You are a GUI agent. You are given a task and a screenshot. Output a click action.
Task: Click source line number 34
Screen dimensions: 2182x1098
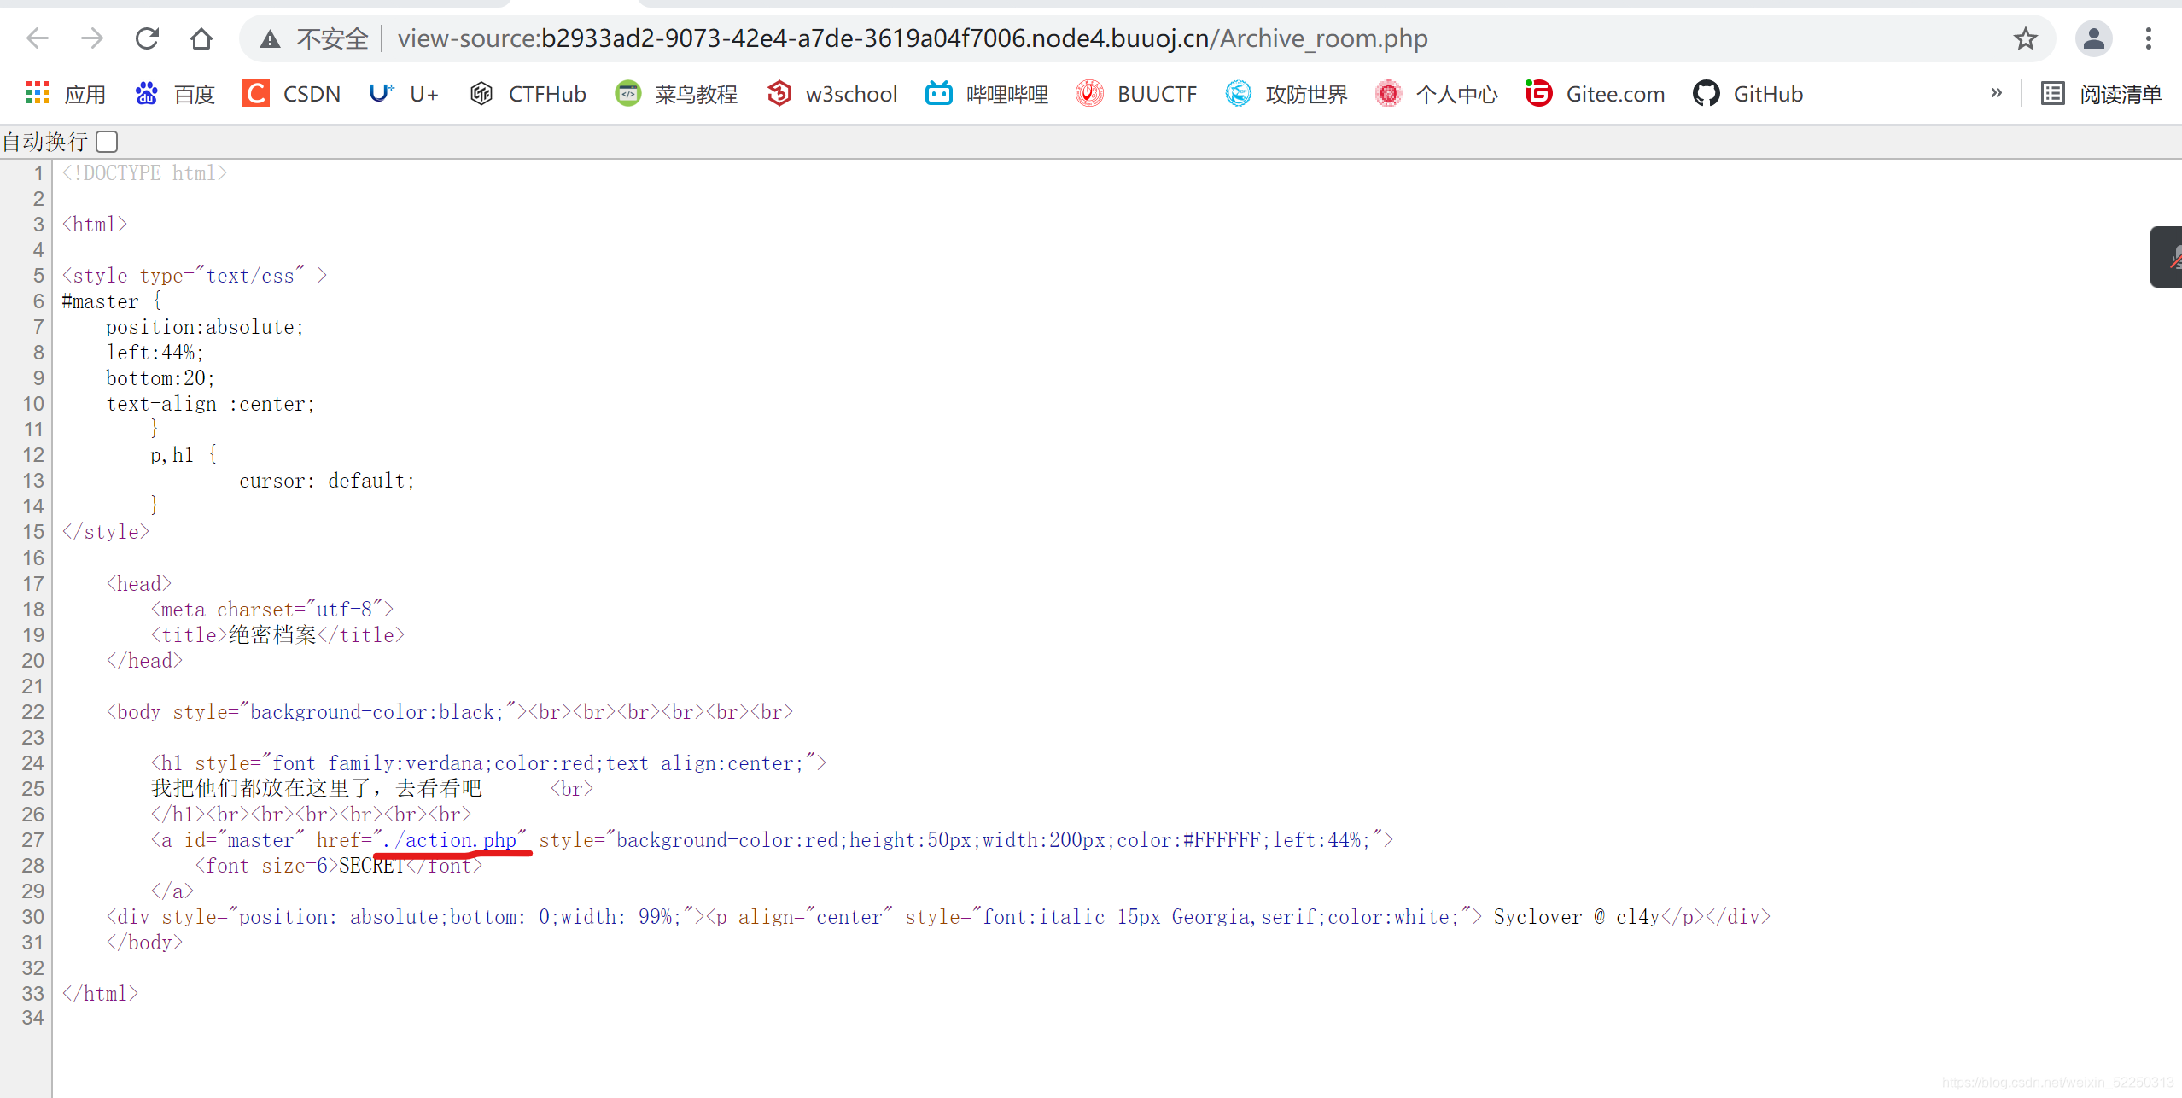32,1018
